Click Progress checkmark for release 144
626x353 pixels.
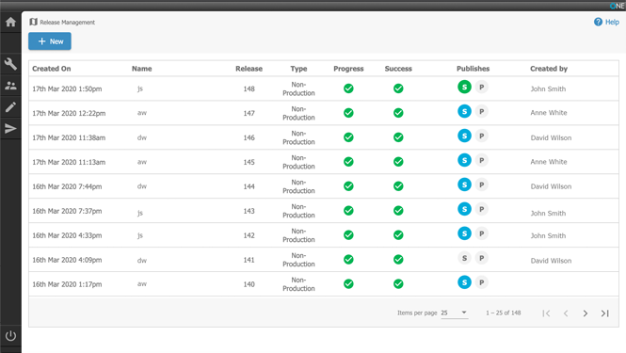coord(348,186)
